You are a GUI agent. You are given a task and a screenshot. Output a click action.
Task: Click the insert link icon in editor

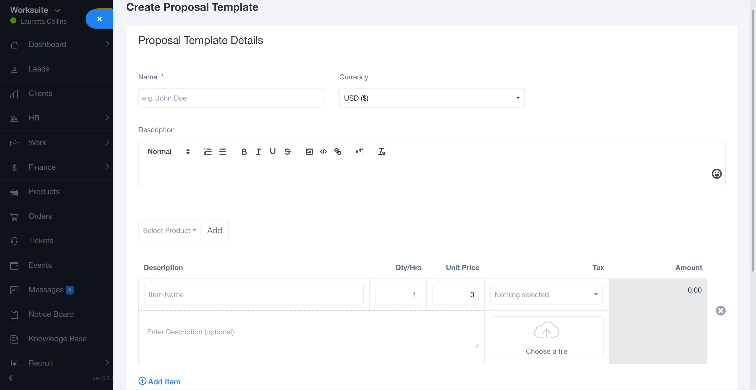338,152
